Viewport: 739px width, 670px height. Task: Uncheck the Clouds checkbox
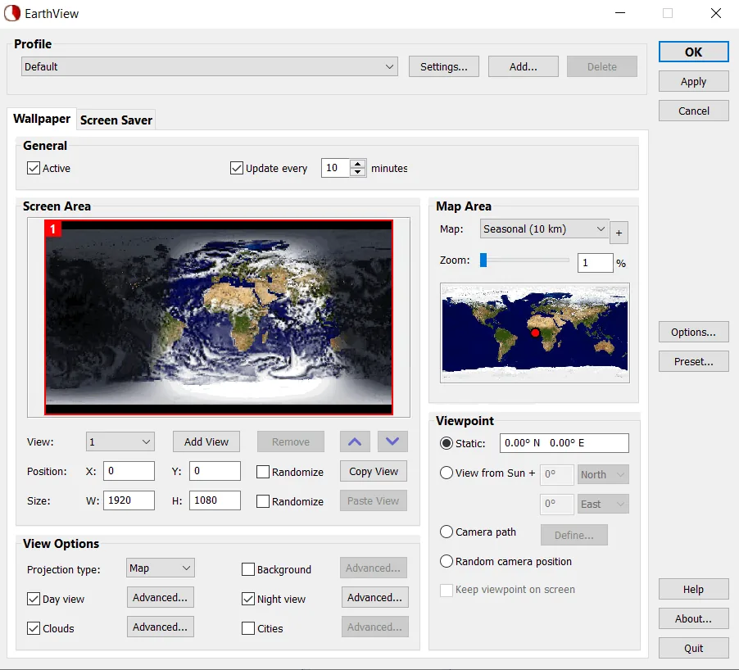pos(34,628)
